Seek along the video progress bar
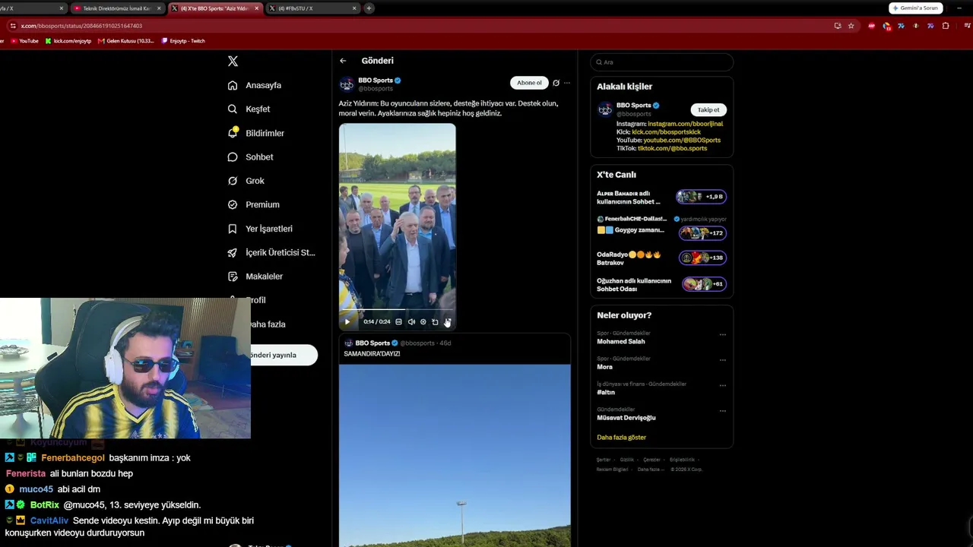Image resolution: width=973 pixels, height=547 pixels. [x=398, y=310]
